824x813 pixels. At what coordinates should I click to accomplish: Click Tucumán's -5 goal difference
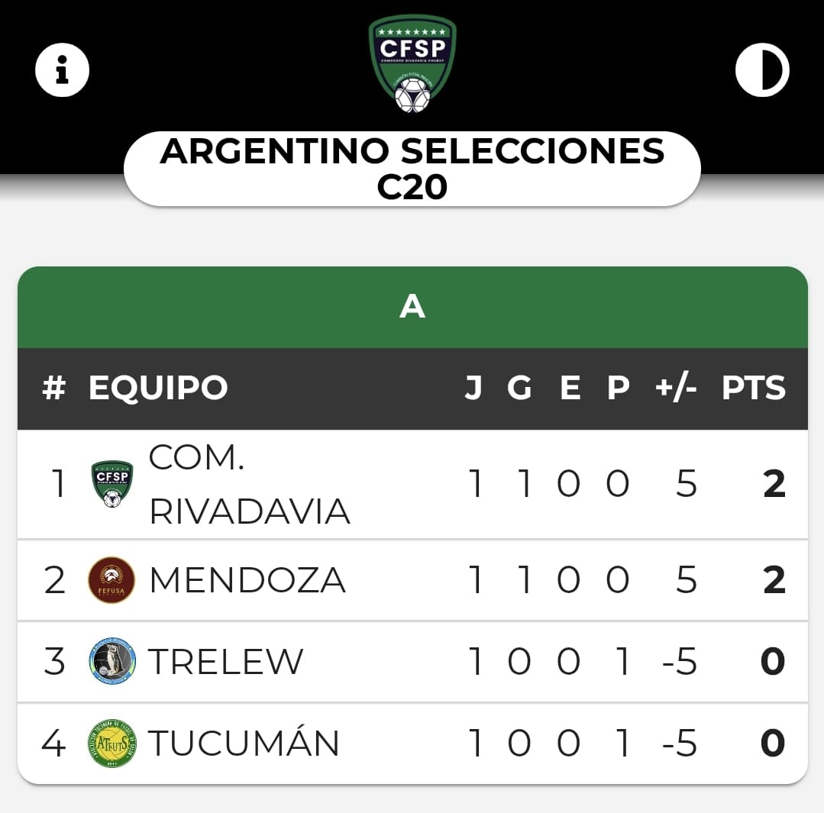pos(679,743)
